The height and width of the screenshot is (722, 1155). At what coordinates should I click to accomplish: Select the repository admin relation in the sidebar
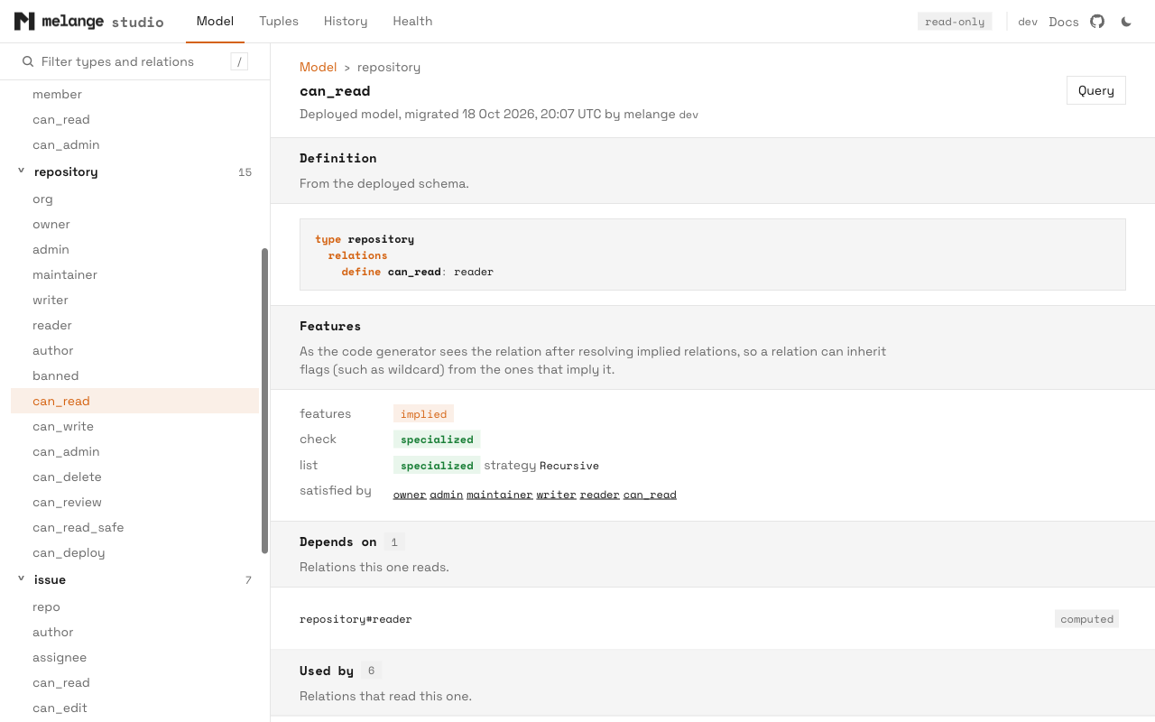tap(135, 249)
